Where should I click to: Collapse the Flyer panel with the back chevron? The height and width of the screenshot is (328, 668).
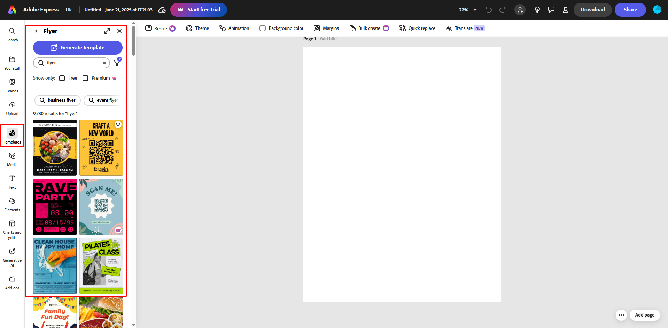point(36,31)
